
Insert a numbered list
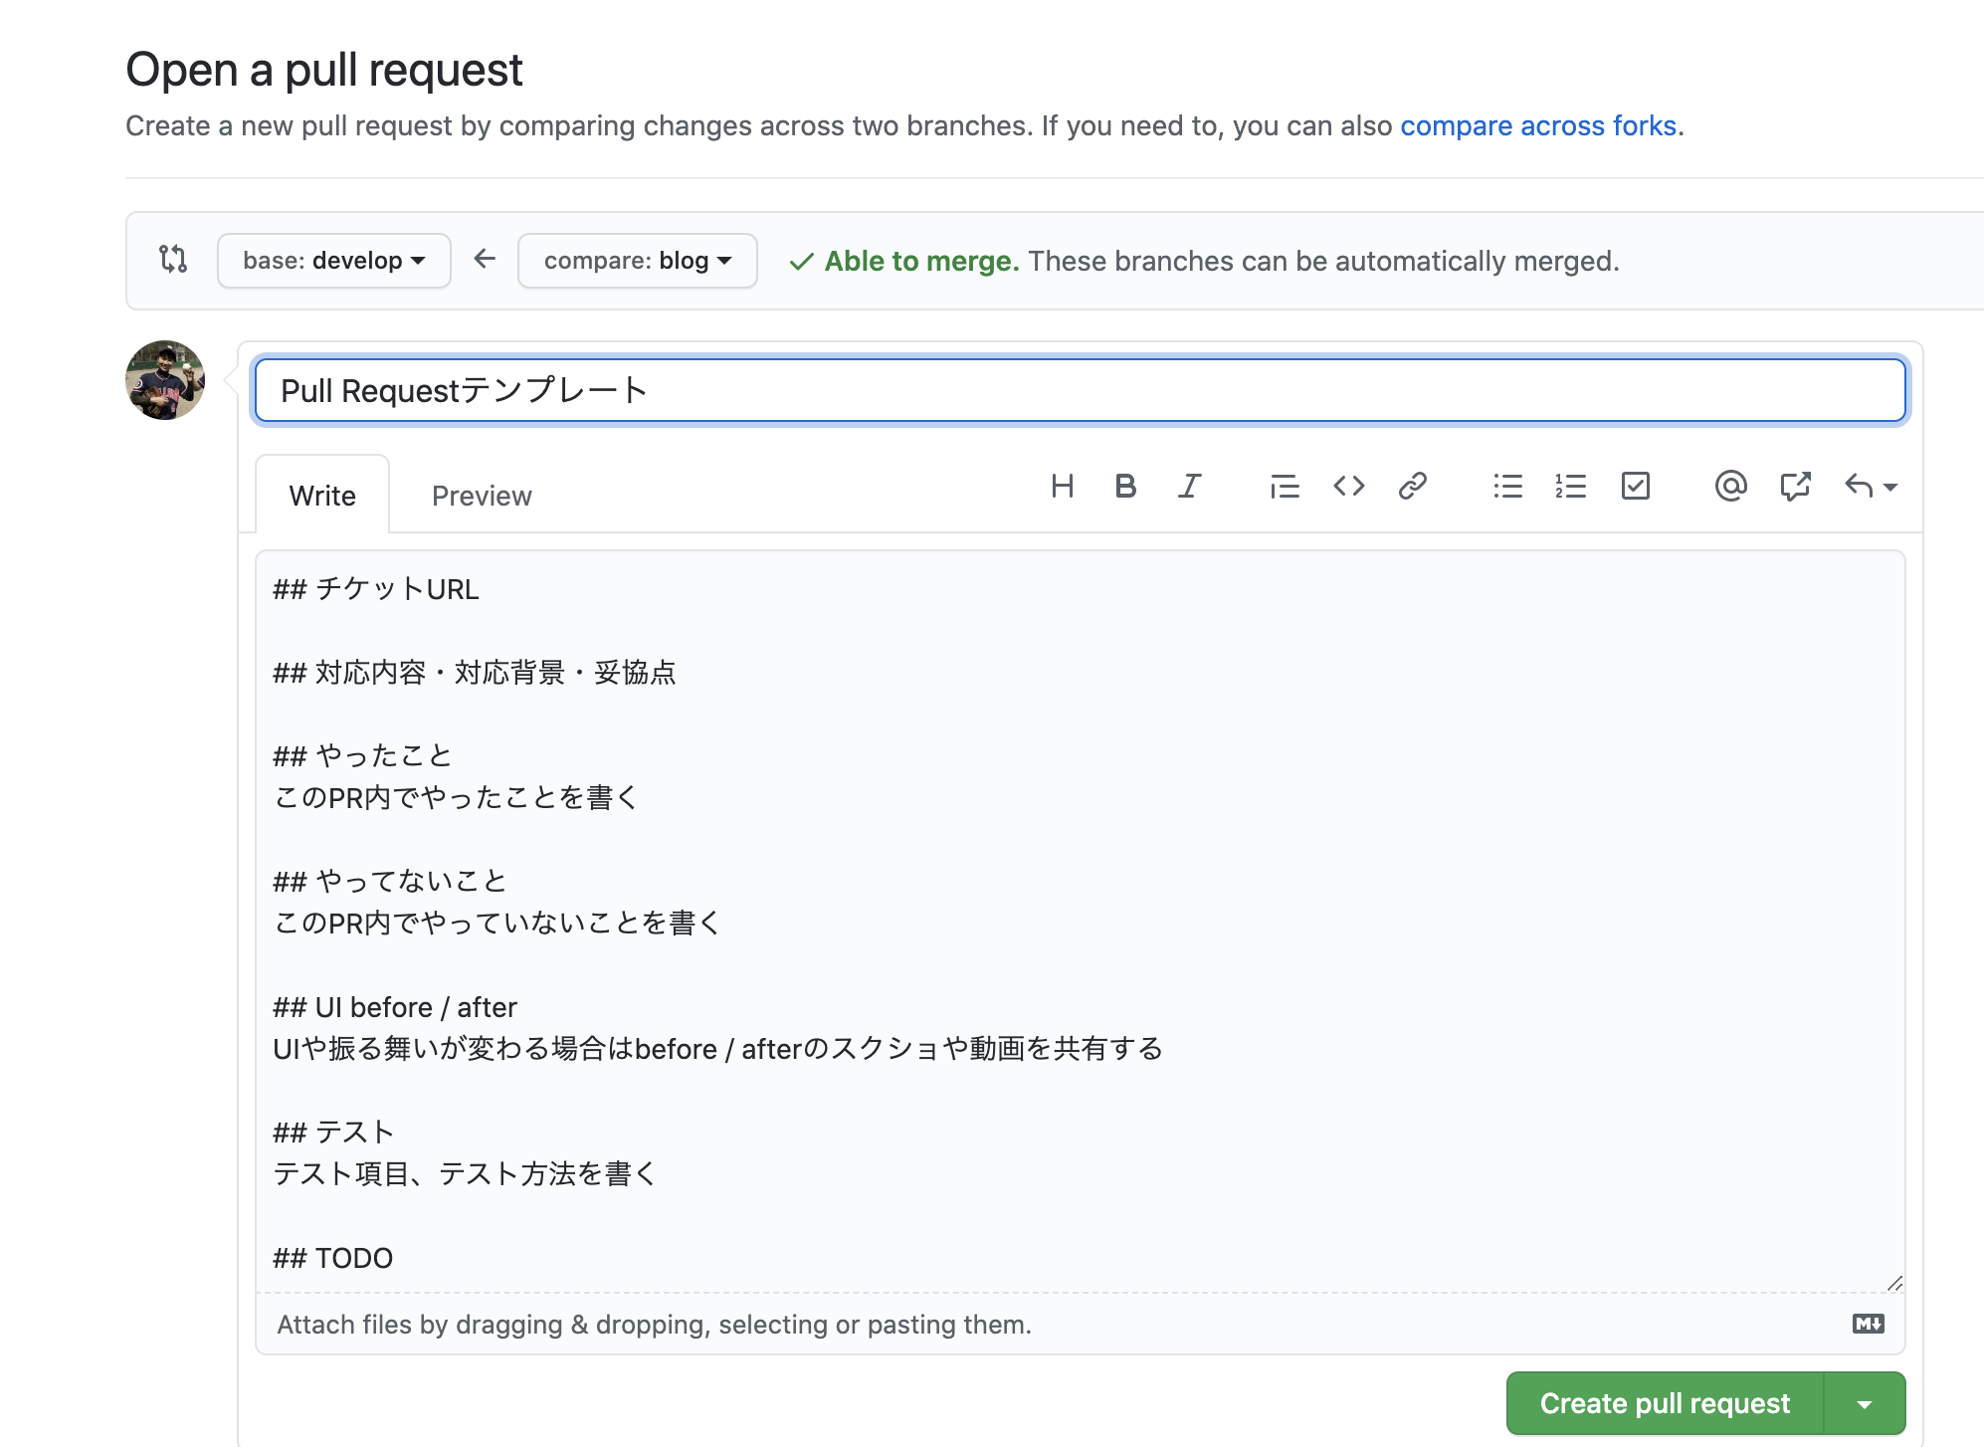pos(1571,487)
